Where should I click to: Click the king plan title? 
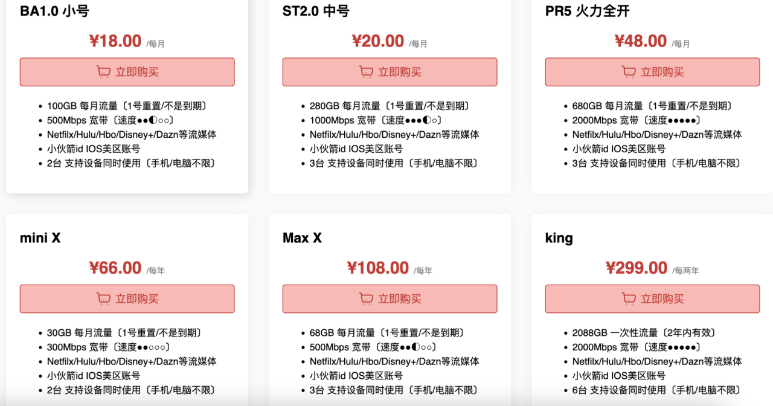coord(559,238)
